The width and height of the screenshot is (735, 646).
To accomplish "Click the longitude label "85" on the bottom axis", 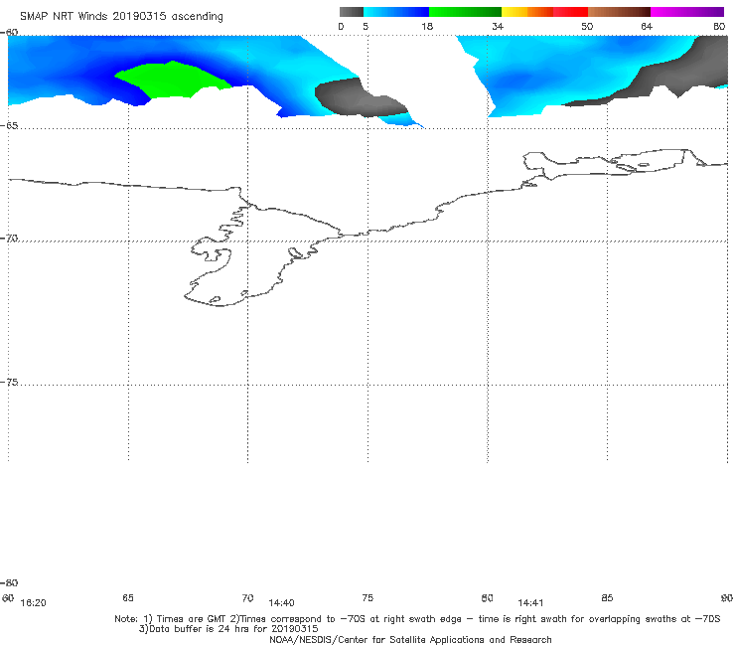I will click(607, 597).
